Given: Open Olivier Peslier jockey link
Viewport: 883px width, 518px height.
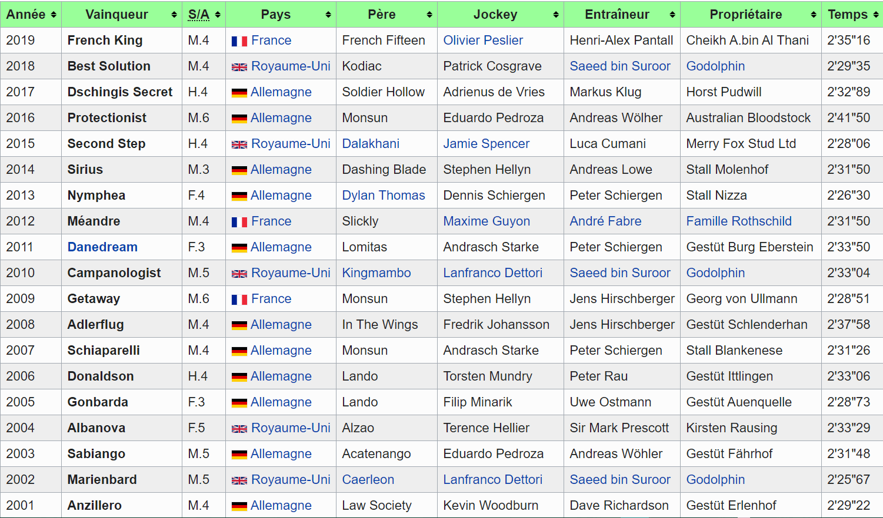Looking at the screenshot, I should [x=483, y=41].
